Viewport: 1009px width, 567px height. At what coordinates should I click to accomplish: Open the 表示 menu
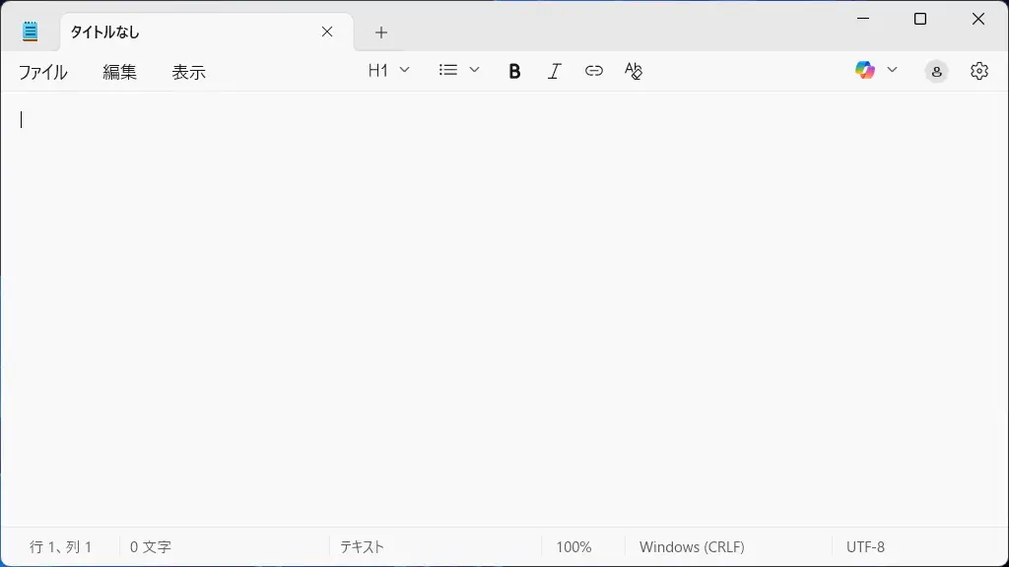coord(189,72)
